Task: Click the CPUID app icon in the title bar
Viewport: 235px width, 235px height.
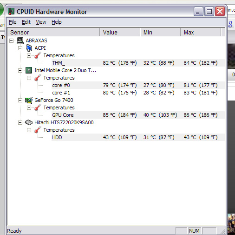Action: click(11, 12)
